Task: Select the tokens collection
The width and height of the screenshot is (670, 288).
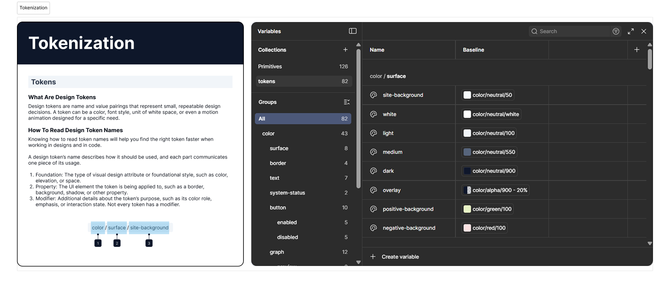Action: (x=267, y=81)
